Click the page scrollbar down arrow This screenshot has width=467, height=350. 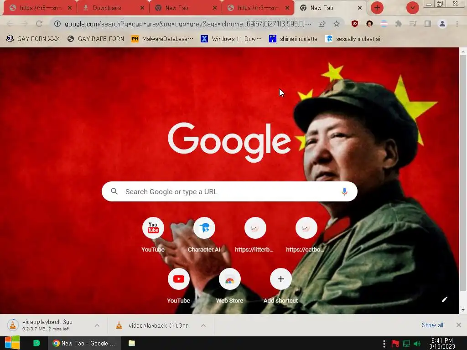pyautogui.click(x=463, y=310)
